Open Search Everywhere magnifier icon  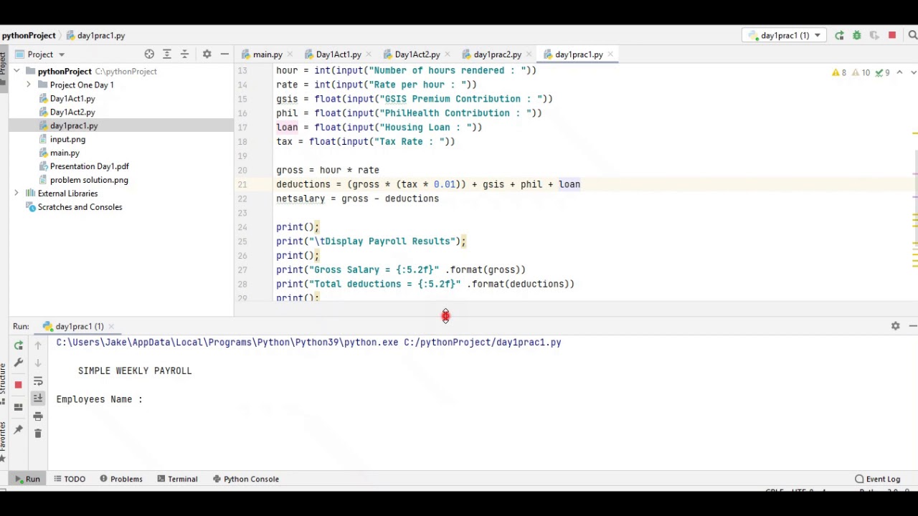(912, 35)
